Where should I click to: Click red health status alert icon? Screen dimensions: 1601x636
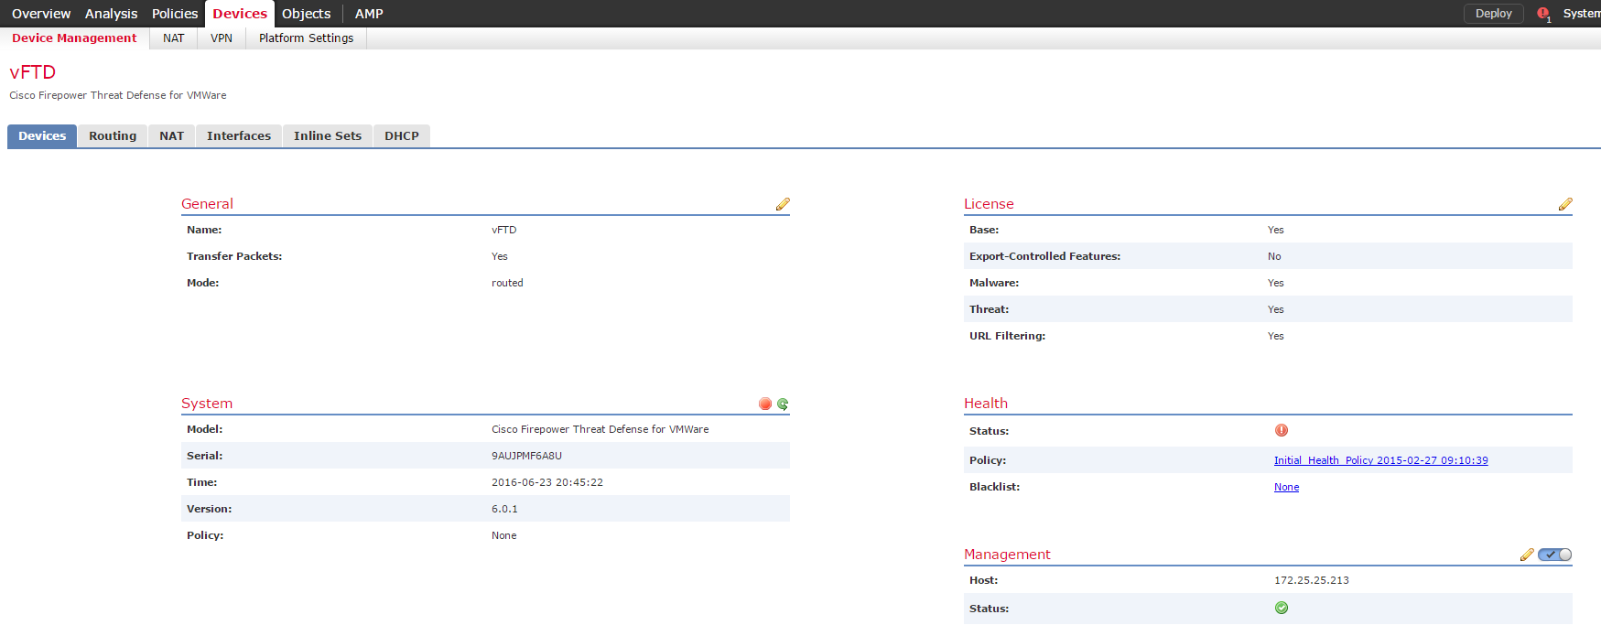click(1282, 430)
